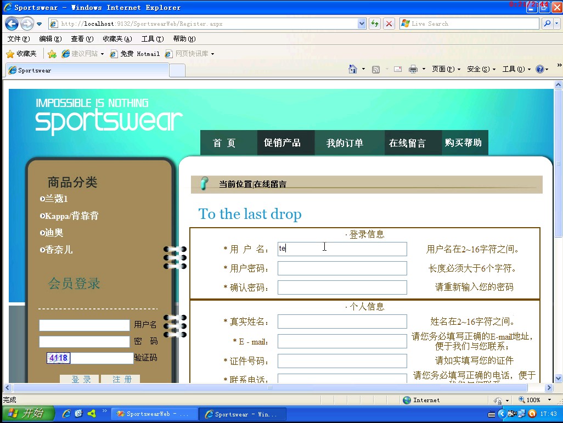Click the 验证码 captcha input field

tap(102, 358)
